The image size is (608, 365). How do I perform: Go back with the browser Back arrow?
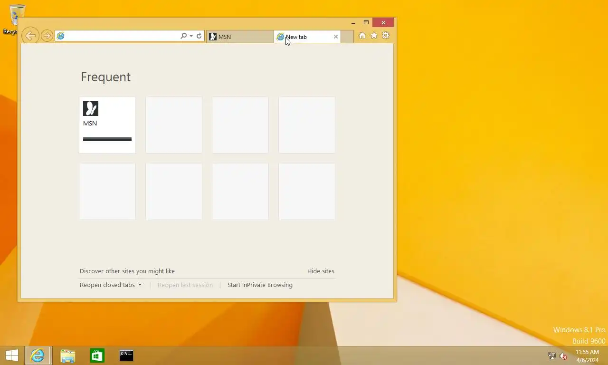tap(30, 35)
